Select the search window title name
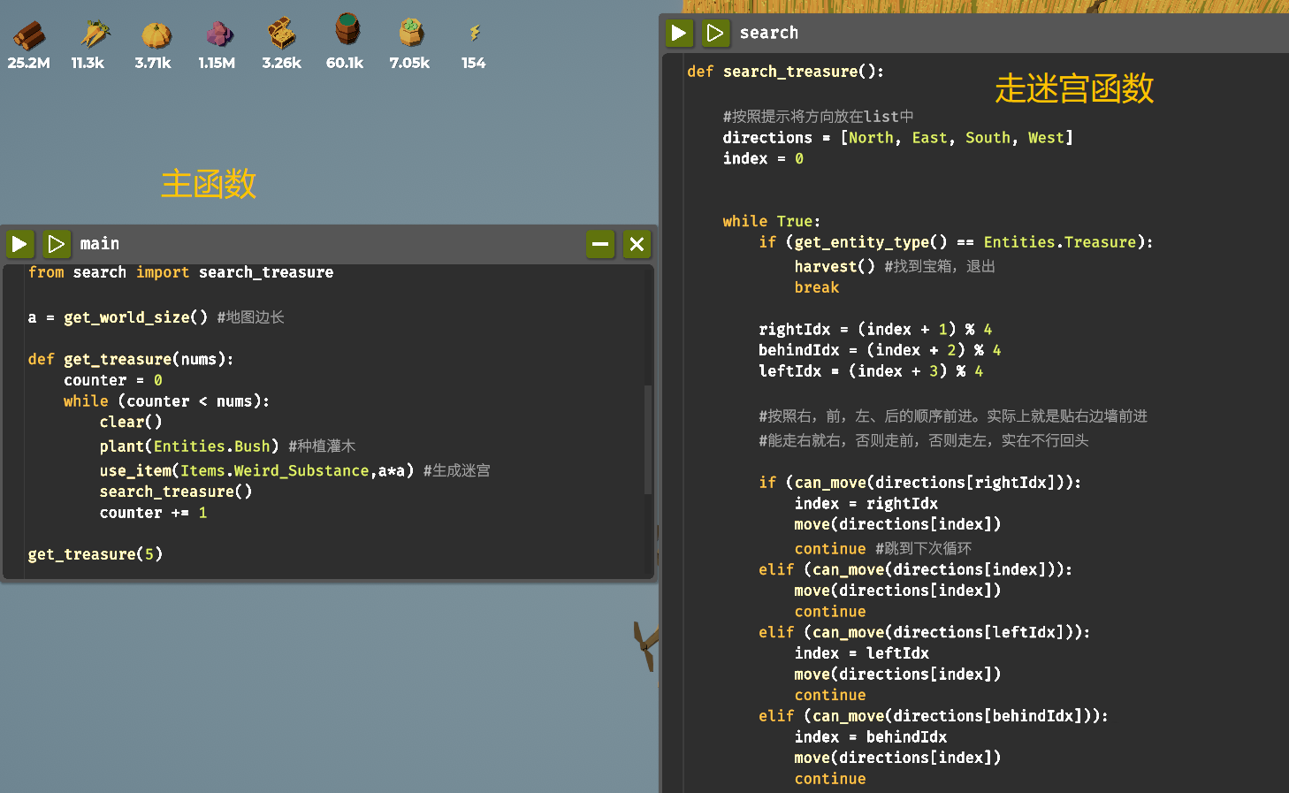The image size is (1289, 793). coord(768,34)
